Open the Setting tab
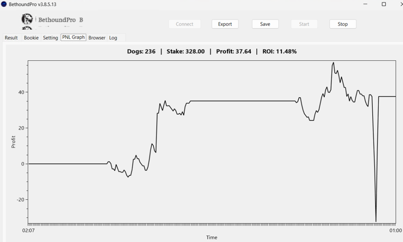403x242 pixels. (50, 38)
